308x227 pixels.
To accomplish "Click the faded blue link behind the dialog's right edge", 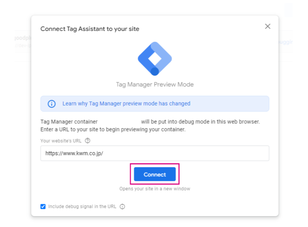I will pos(286,42).
